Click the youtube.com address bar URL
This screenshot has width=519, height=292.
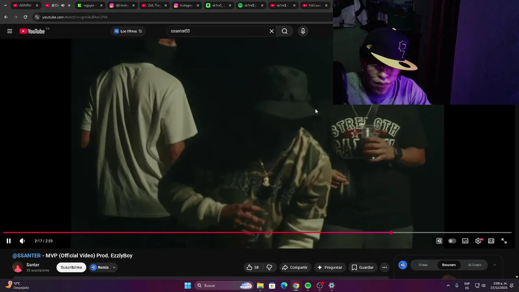[75, 17]
